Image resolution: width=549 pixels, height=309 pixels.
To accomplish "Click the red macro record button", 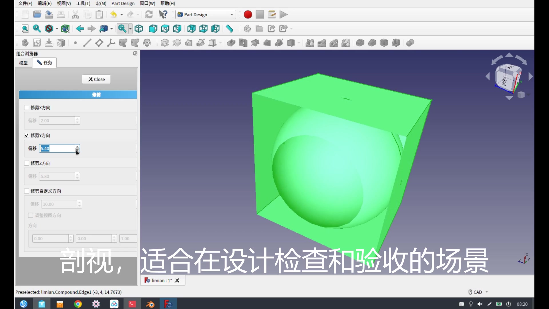I will click(x=248, y=15).
